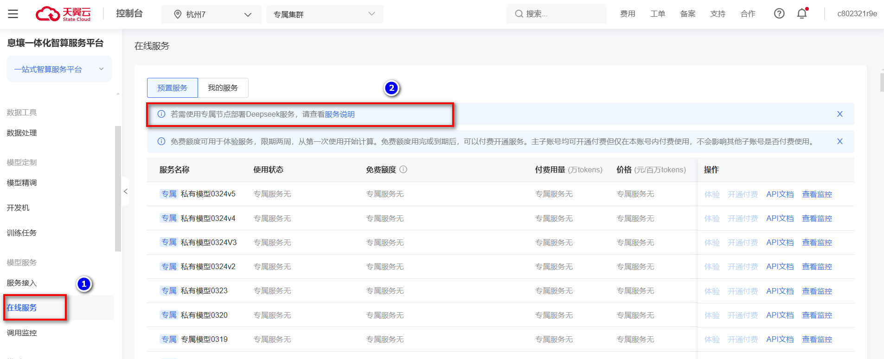884x359 pixels.
Task: Open API文档 for 专属模型0319
Action: tap(780, 339)
